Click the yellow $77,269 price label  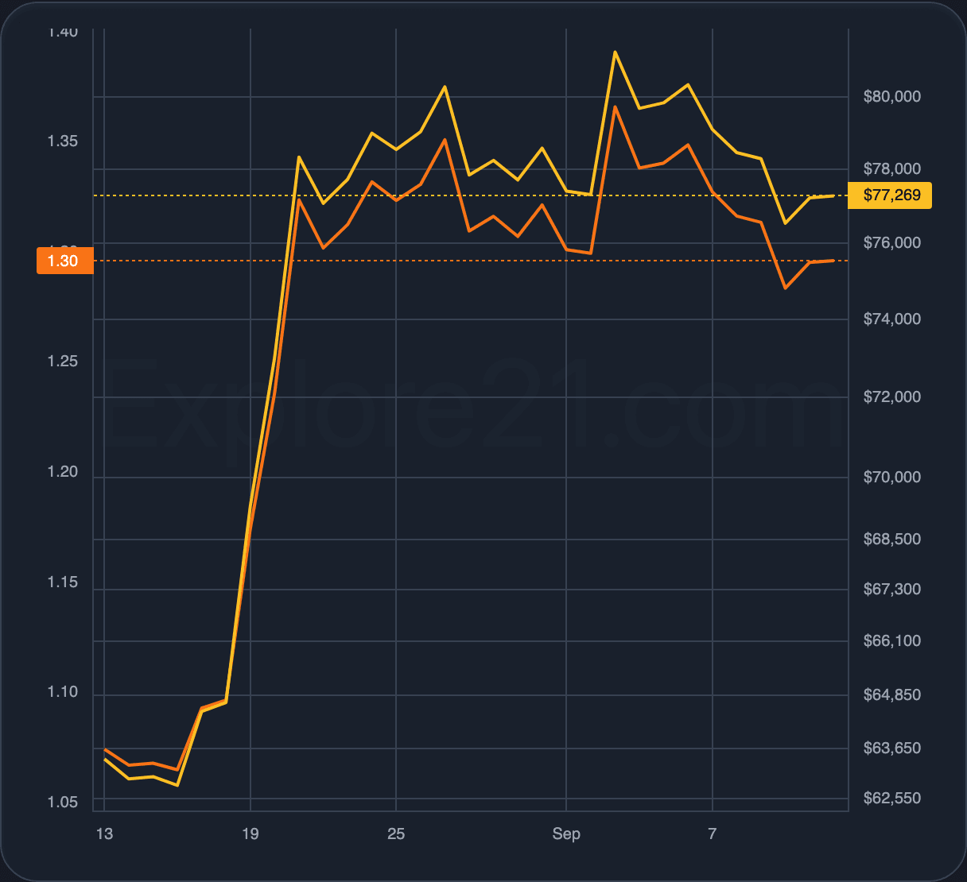pos(891,195)
